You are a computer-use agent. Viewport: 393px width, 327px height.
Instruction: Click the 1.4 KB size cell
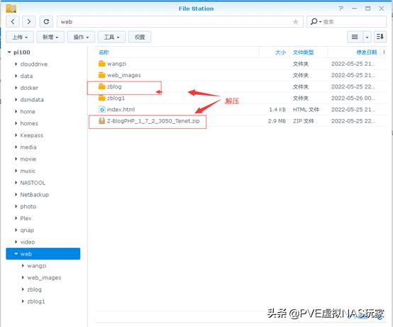277,110
